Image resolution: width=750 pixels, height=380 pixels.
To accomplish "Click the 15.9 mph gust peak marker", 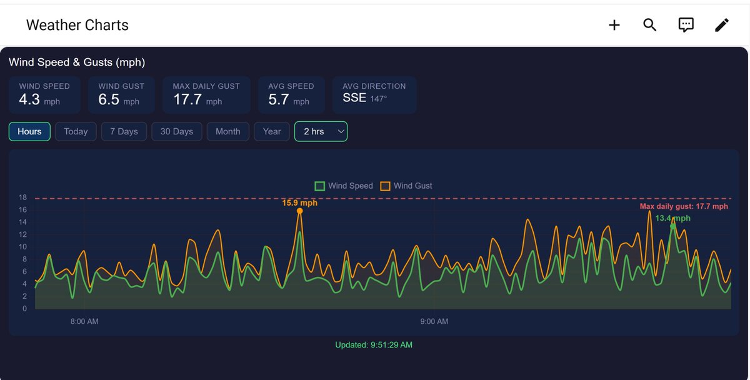I will (300, 211).
